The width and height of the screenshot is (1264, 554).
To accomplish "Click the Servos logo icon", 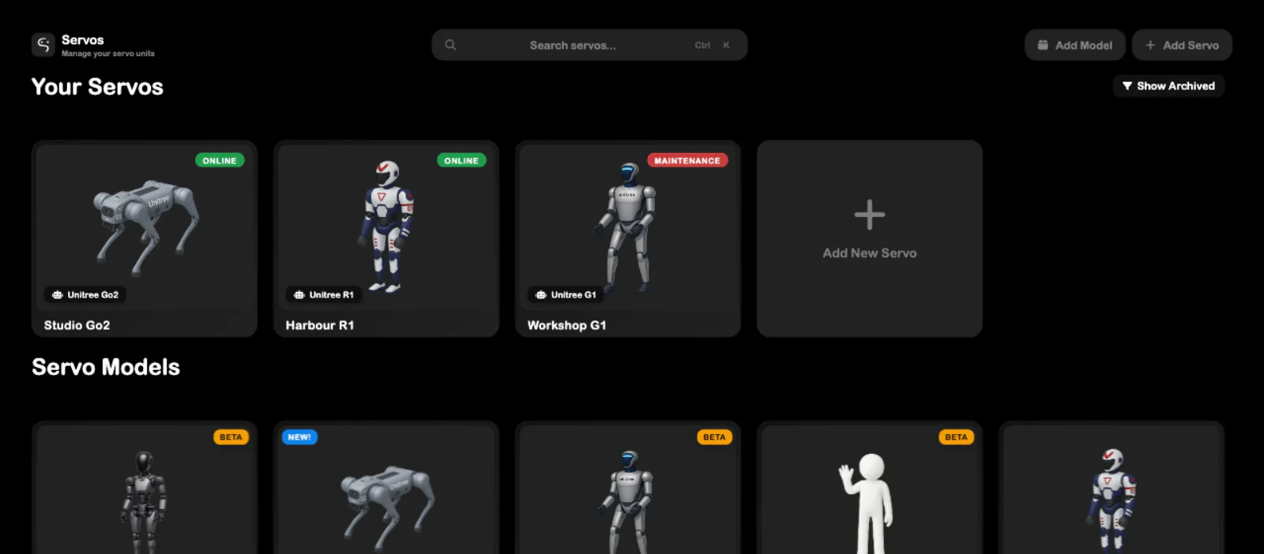I will point(43,45).
